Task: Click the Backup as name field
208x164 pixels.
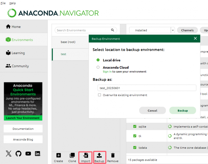Action: pyautogui.click(x=147, y=88)
